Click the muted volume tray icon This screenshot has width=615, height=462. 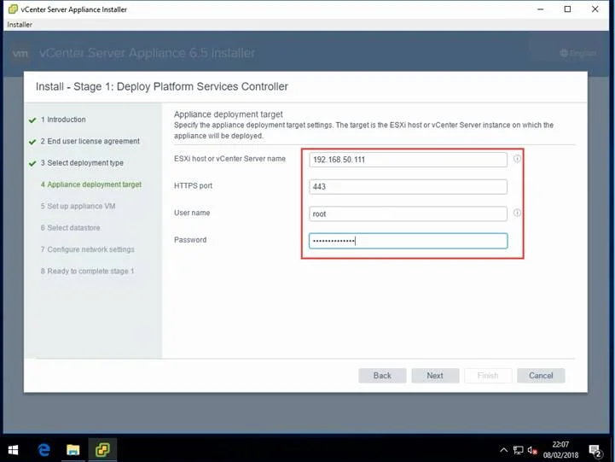(532, 450)
